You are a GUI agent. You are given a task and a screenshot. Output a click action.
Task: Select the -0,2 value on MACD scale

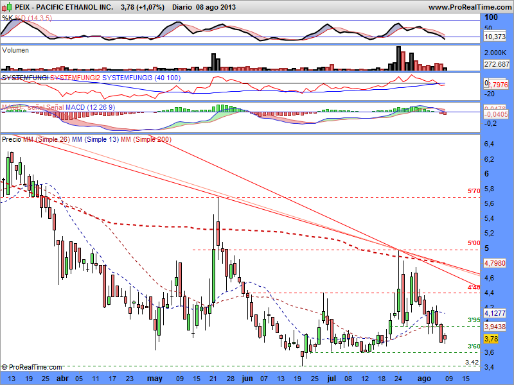[490, 123]
